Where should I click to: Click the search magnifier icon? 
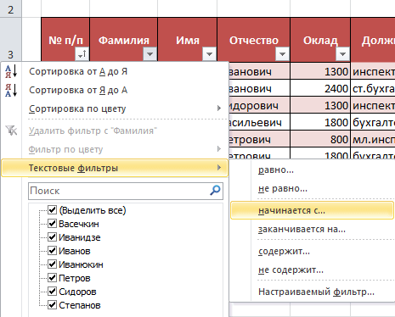[215, 191]
